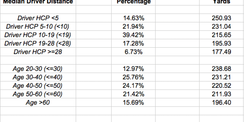Select the 215.65 yards value
Image resolution: width=244 pixels, height=122 pixels.
tap(222, 35)
